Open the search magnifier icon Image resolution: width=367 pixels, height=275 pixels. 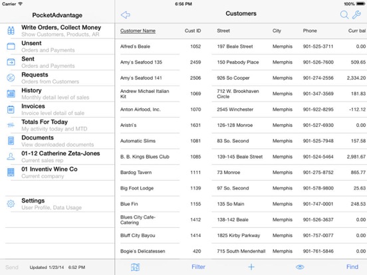(344, 15)
